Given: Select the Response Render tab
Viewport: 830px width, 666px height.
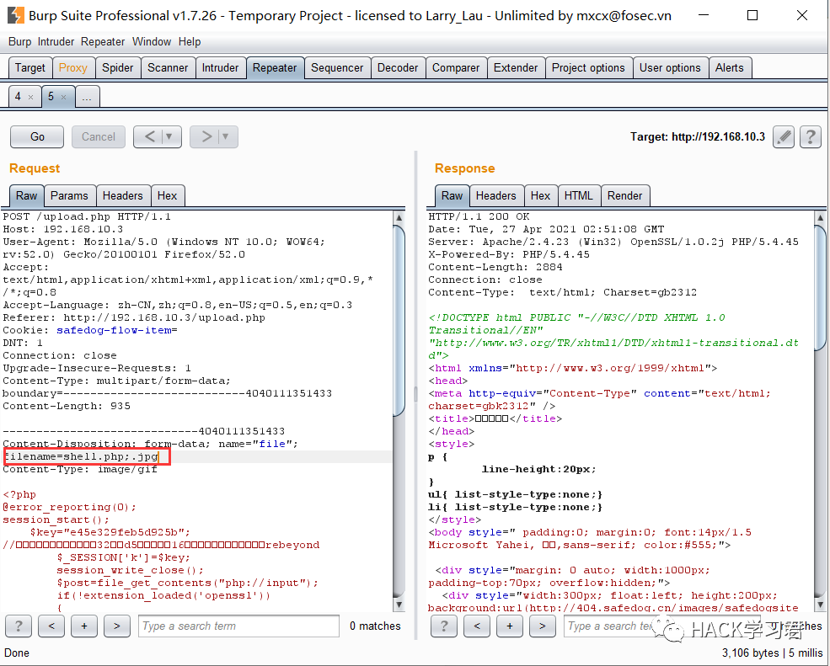Looking at the screenshot, I should (624, 195).
